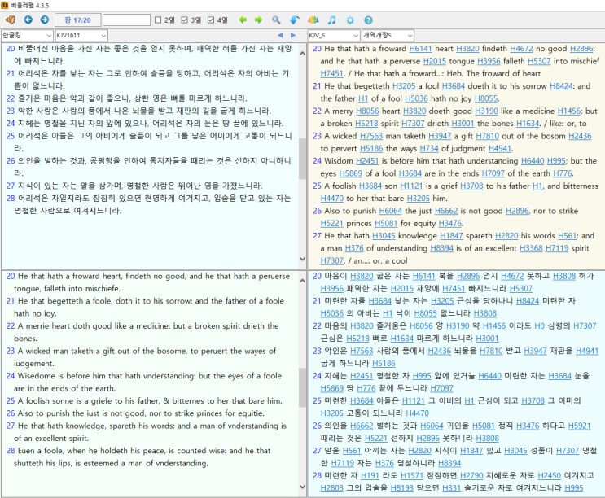605x498 pixels.
Task: Open Strong's link H3045 in KJV_S verse 27
Action: [x=384, y=235]
